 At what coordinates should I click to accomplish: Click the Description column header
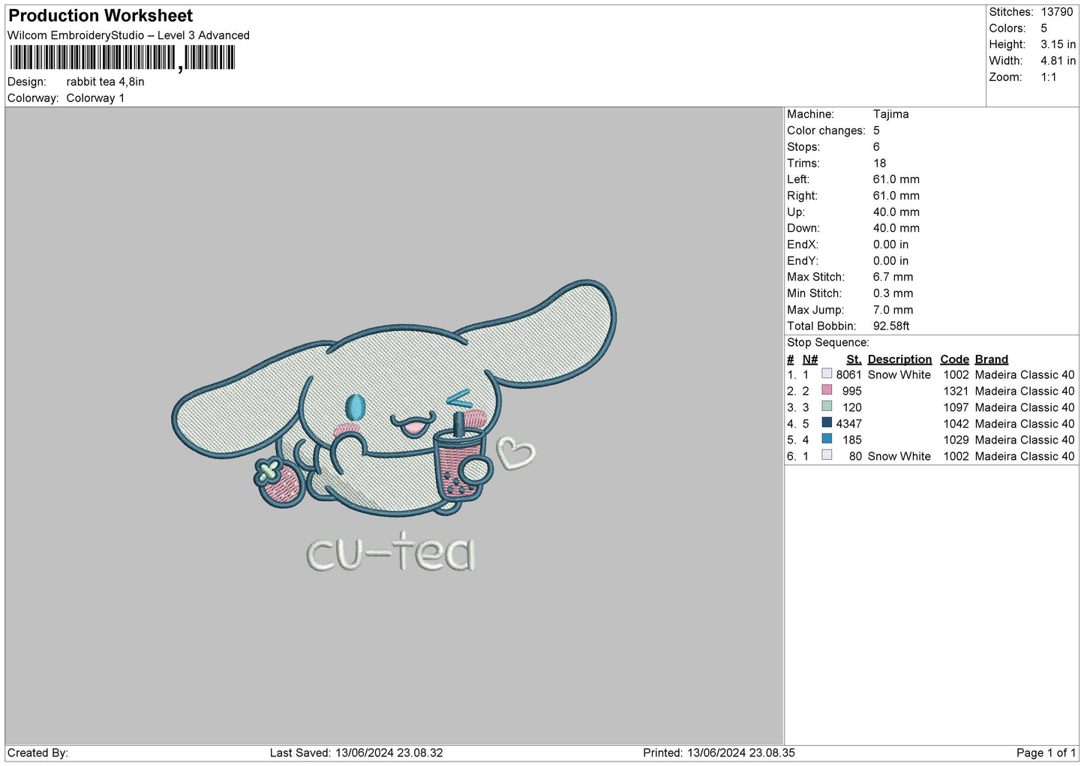point(899,359)
